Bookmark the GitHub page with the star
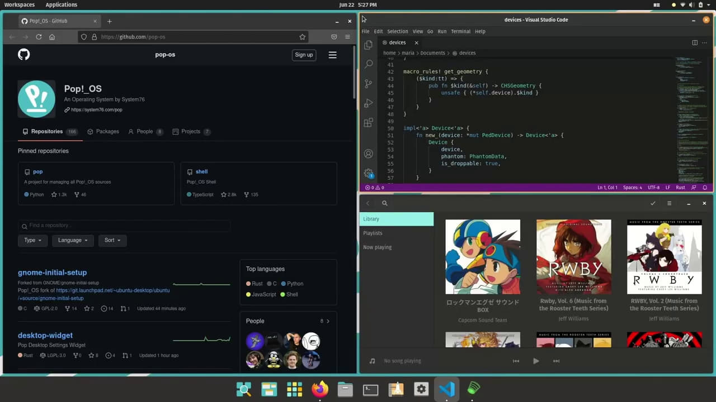Image resolution: width=716 pixels, height=402 pixels. [303, 37]
